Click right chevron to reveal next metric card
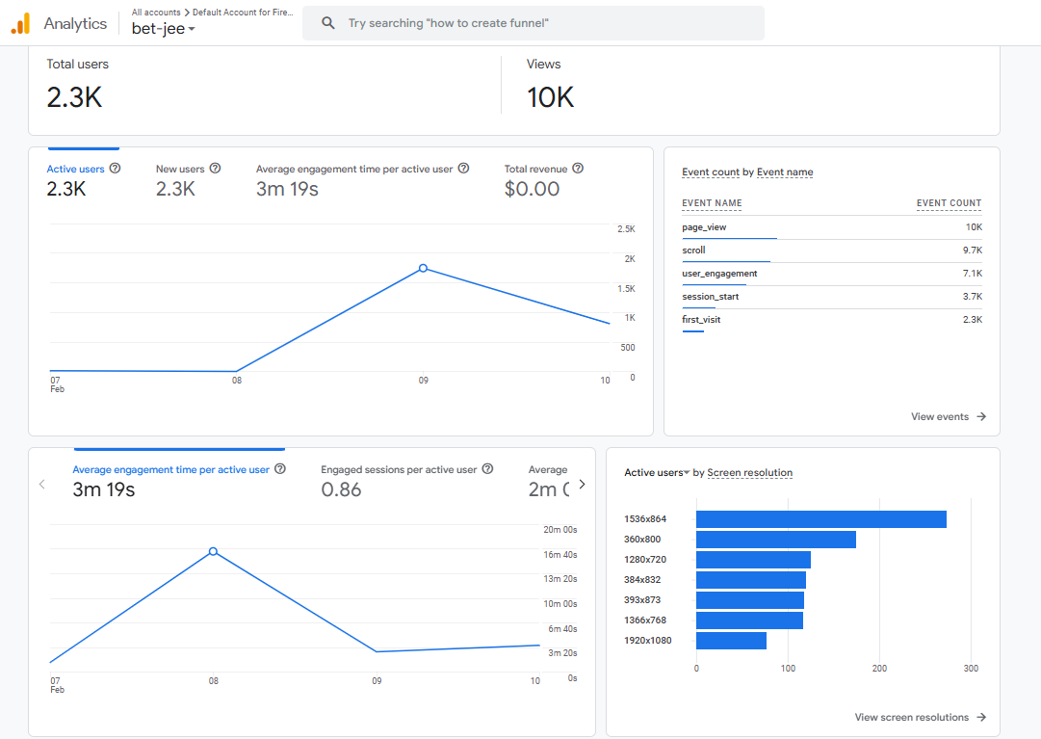1041x739 pixels. 582,485
